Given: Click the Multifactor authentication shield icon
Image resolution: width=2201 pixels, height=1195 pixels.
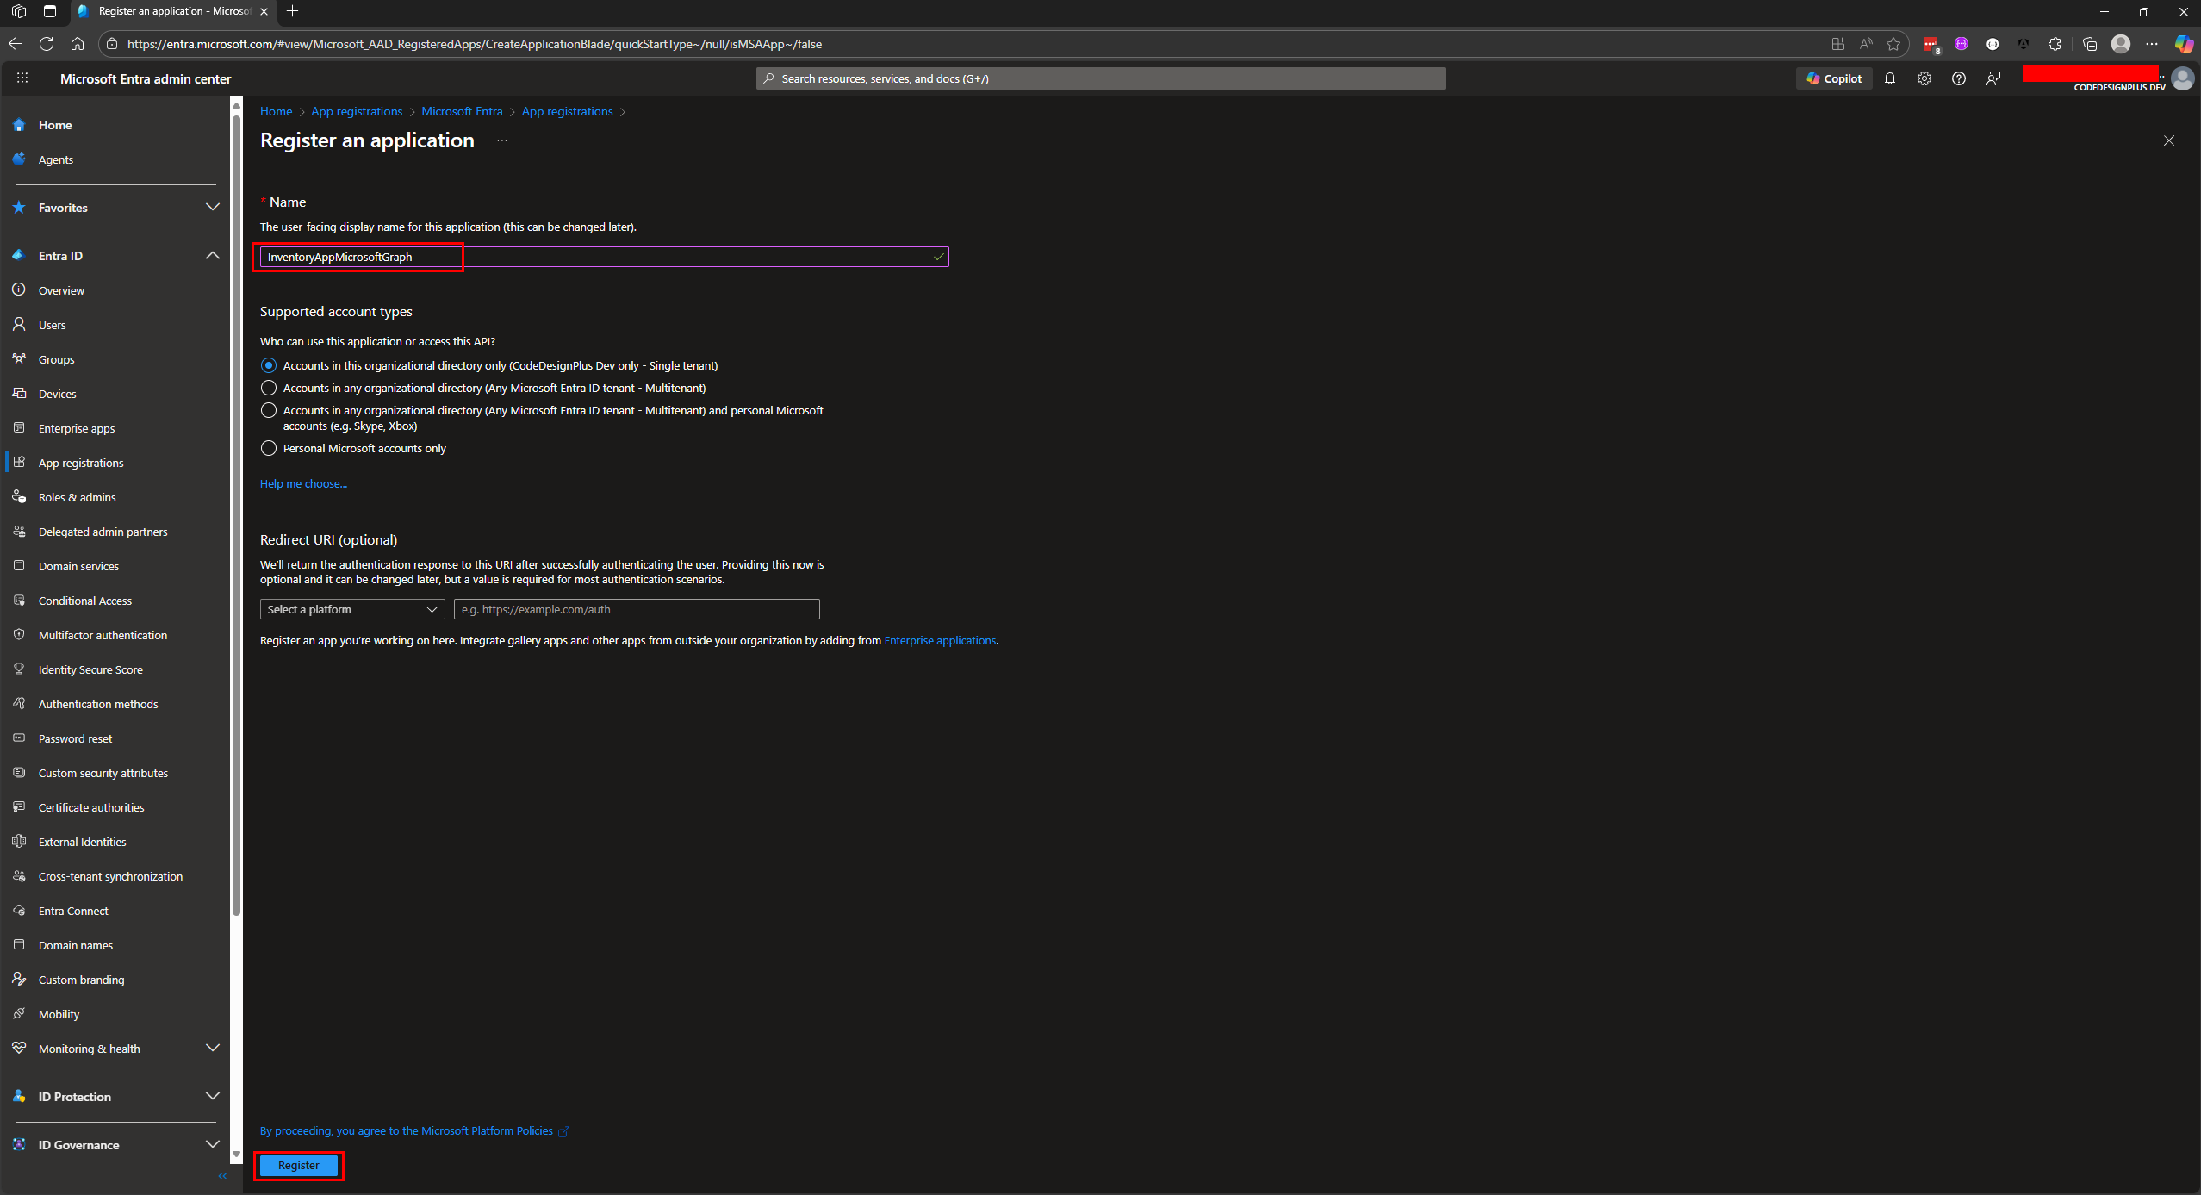Looking at the screenshot, I should pos(19,635).
